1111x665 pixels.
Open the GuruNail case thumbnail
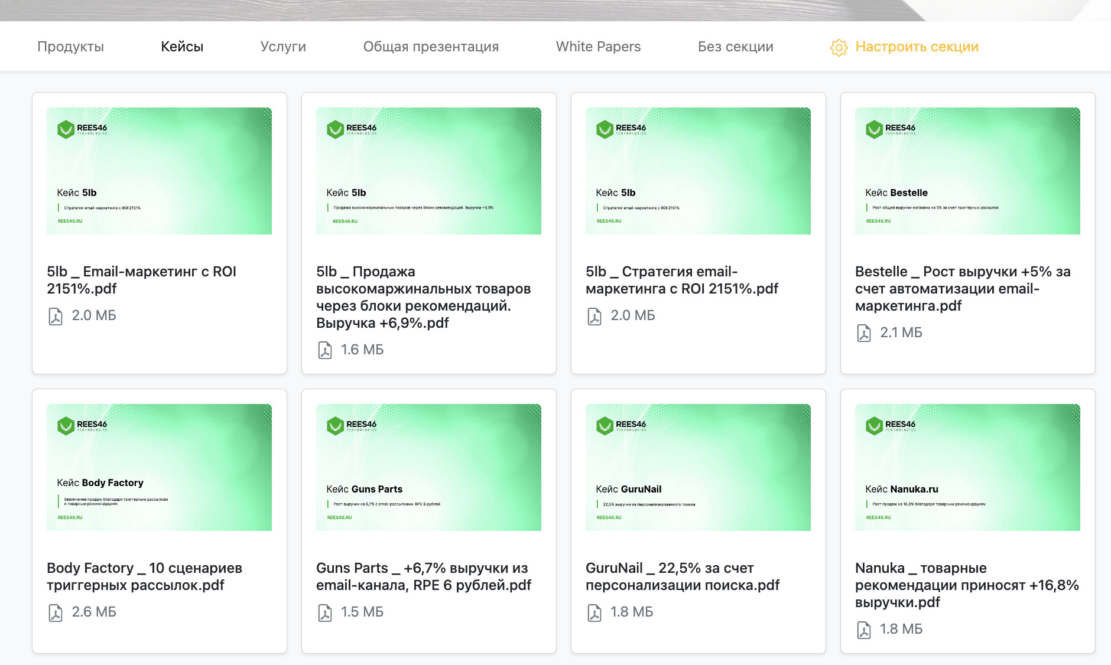(x=698, y=467)
